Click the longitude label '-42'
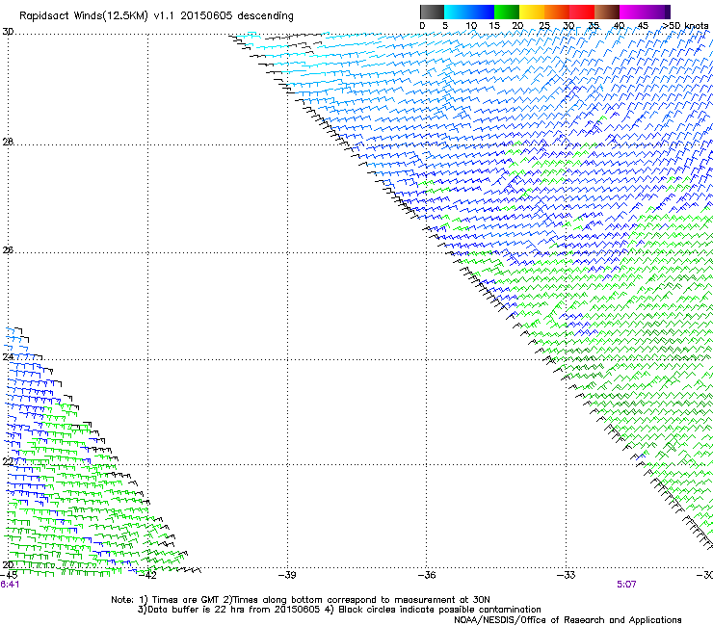The width and height of the screenshot is (713, 626). (147, 575)
